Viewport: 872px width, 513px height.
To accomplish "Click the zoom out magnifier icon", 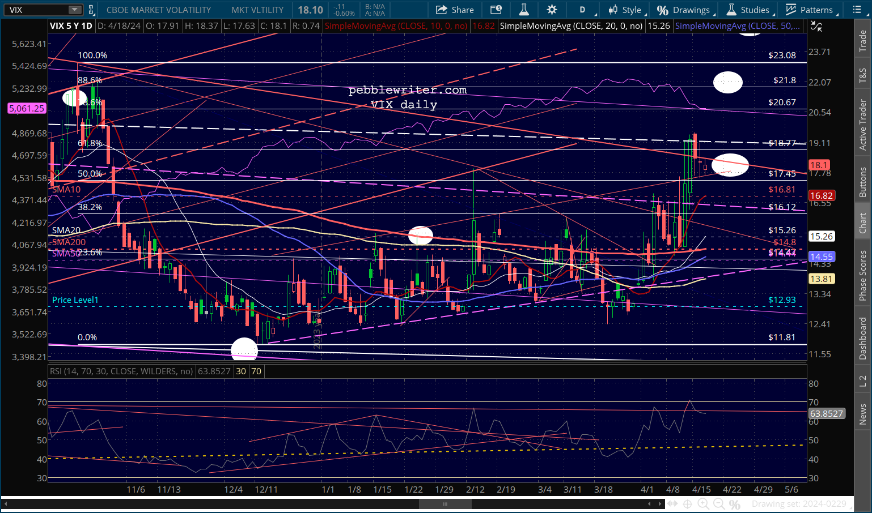I will (719, 503).
